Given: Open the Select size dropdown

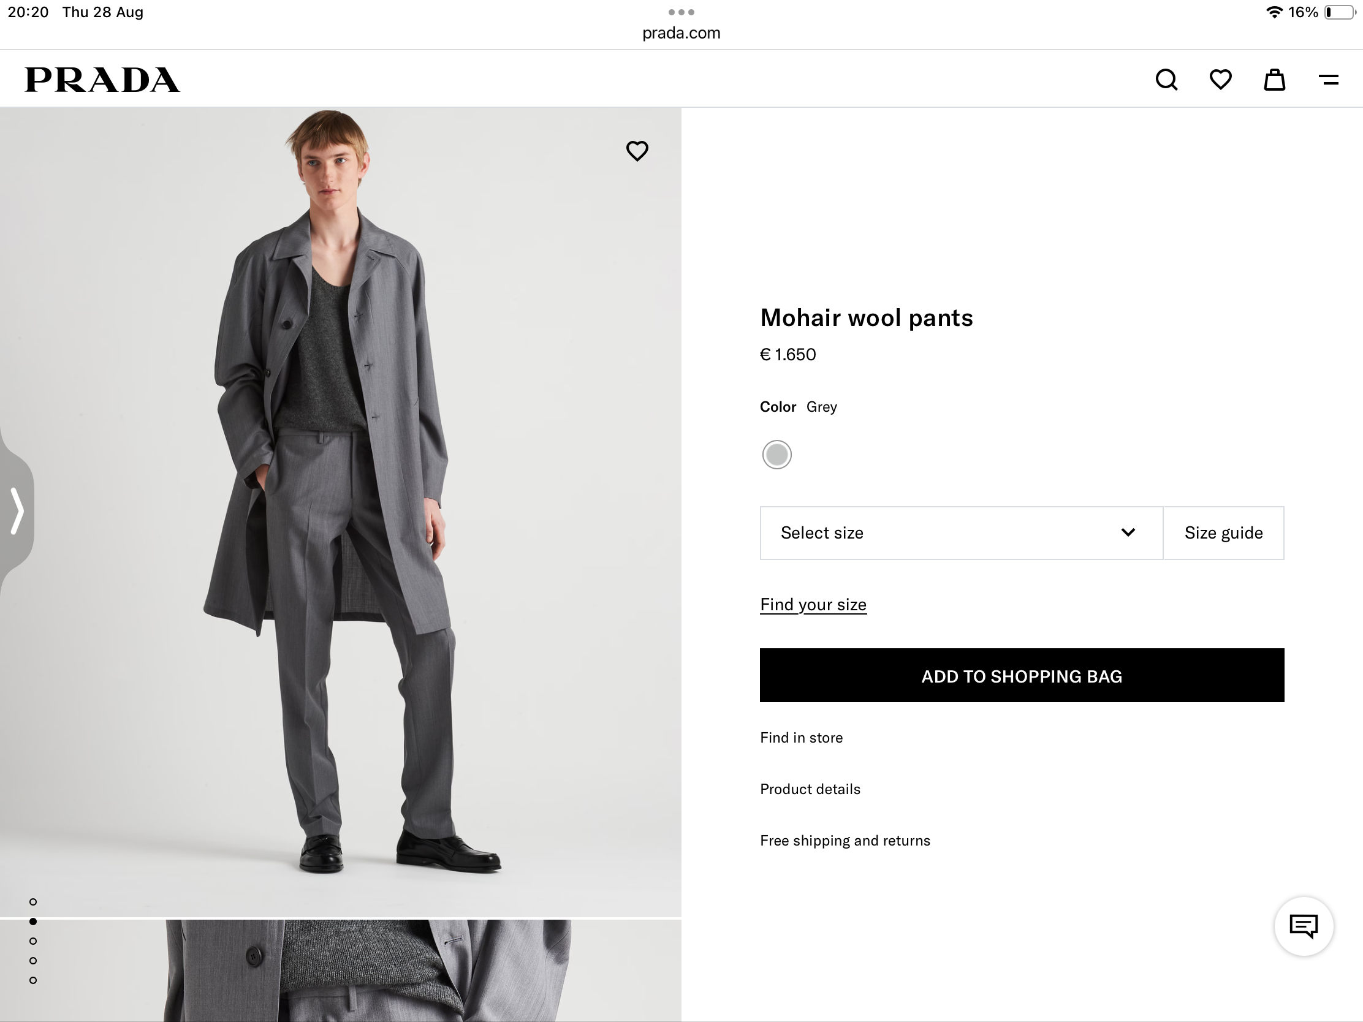Looking at the screenshot, I should pos(960,533).
